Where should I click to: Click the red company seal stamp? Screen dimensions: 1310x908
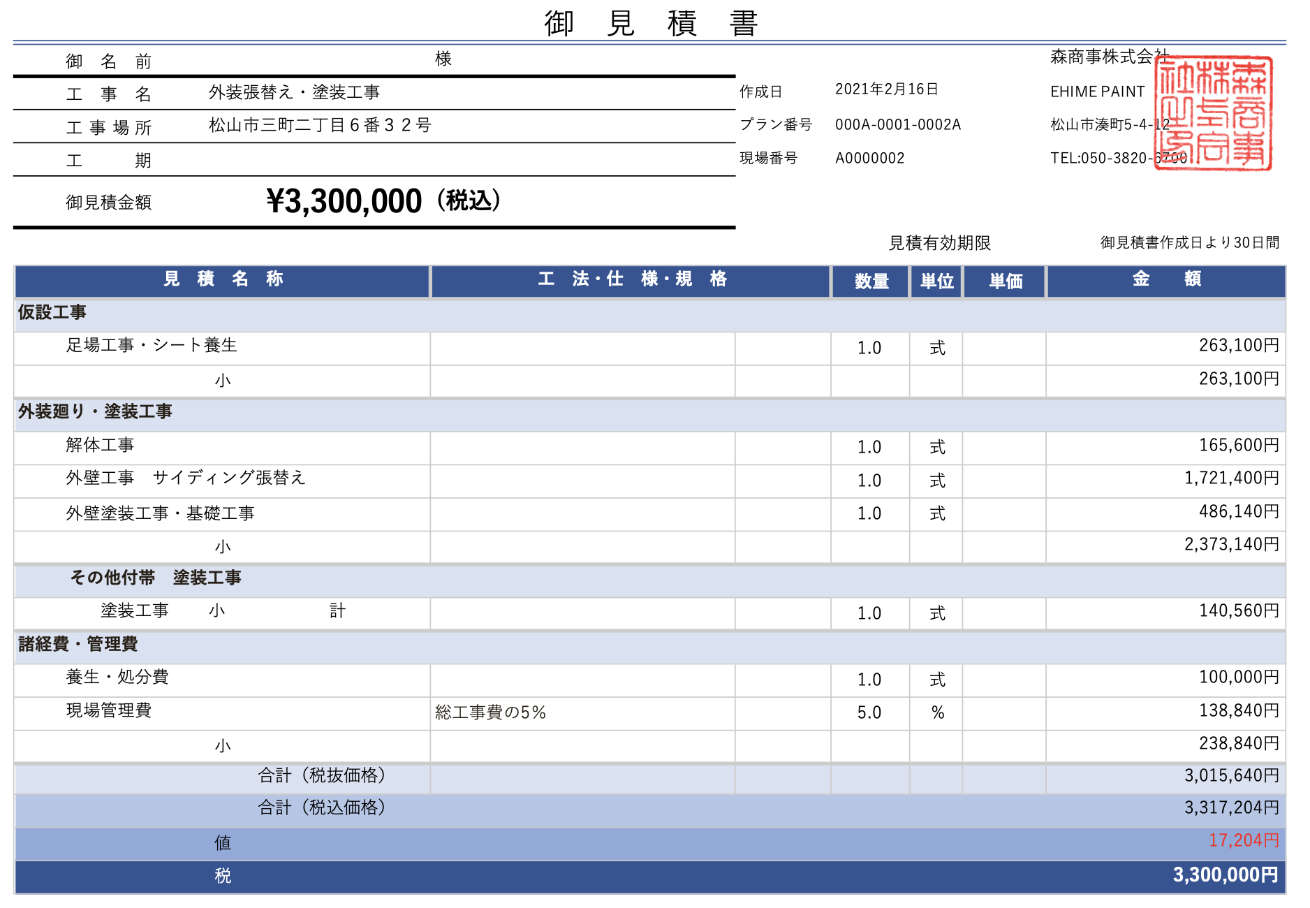click(x=1214, y=113)
